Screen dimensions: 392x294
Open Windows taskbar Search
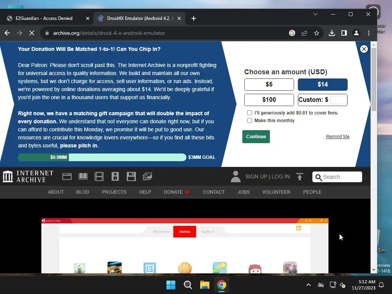tap(188, 285)
